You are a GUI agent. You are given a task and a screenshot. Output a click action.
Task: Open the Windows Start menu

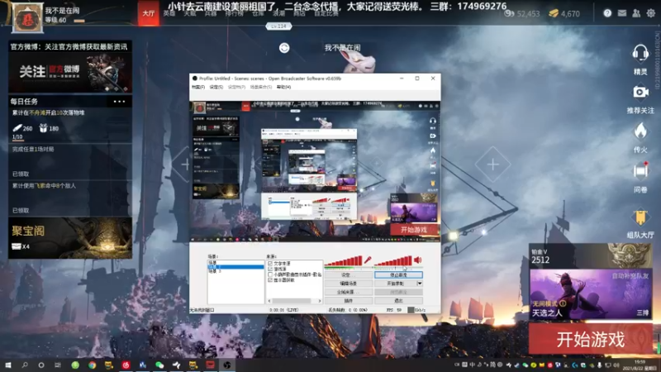click(8, 365)
